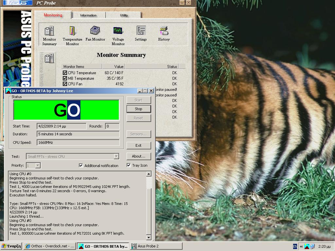
Task: Uncheck CPU Fan monitor item
Action: (65, 84)
